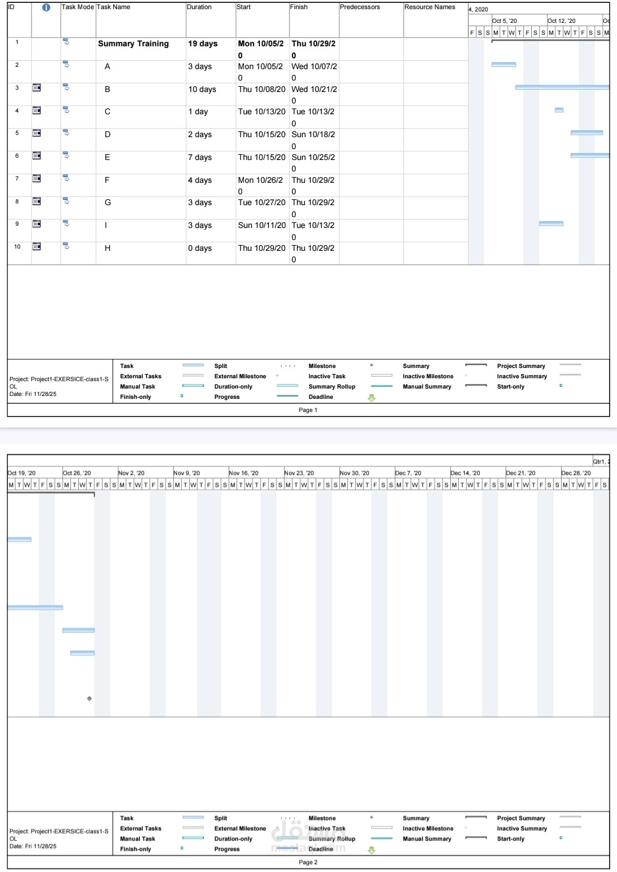Viewport: 617px width, 872px height.
Task: Click the "Nov 2, '20" timescale header
Action: coord(145,473)
